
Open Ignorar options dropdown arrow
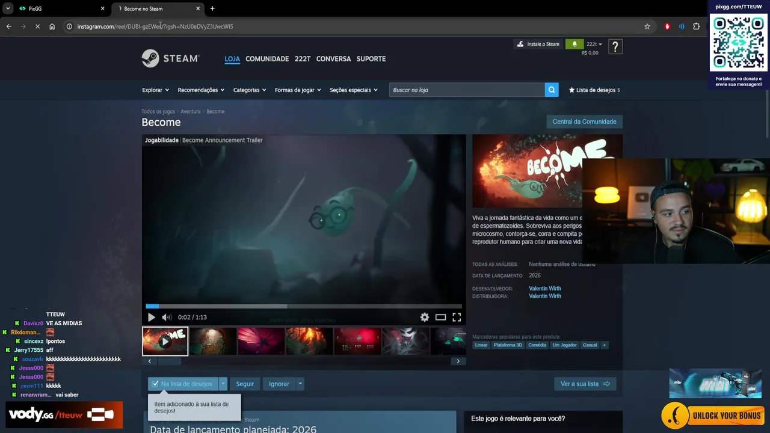pyautogui.click(x=300, y=384)
